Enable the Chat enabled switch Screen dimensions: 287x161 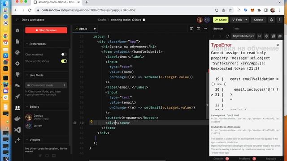tap(64, 55)
